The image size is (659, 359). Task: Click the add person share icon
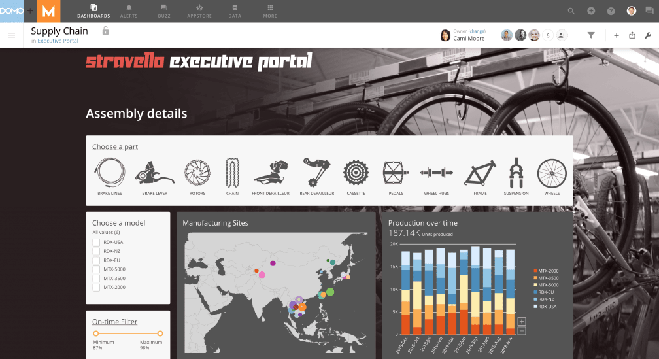(x=562, y=35)
